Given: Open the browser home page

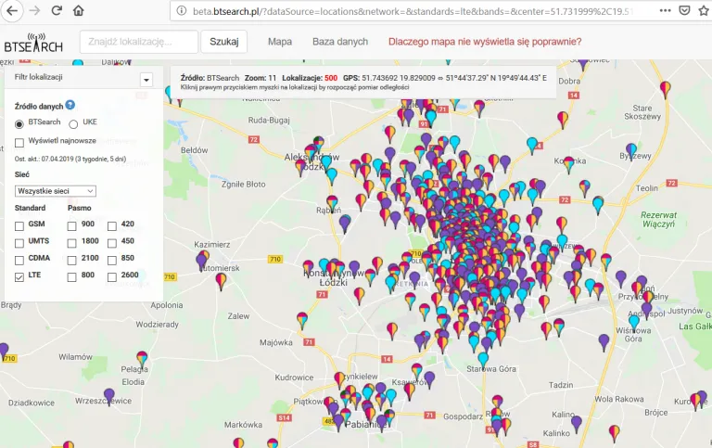Looking at the screenshot, I should coord(79,11).
